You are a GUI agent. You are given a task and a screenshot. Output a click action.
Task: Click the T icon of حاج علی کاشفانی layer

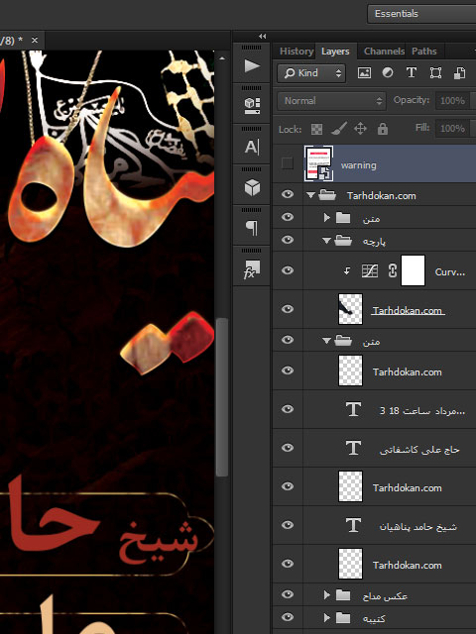(x=353, y=448)
